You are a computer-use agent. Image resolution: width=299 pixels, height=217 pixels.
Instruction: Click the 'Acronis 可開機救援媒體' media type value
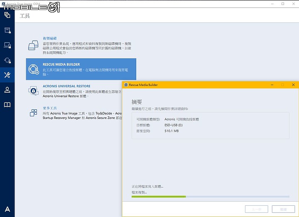point(181,119)
